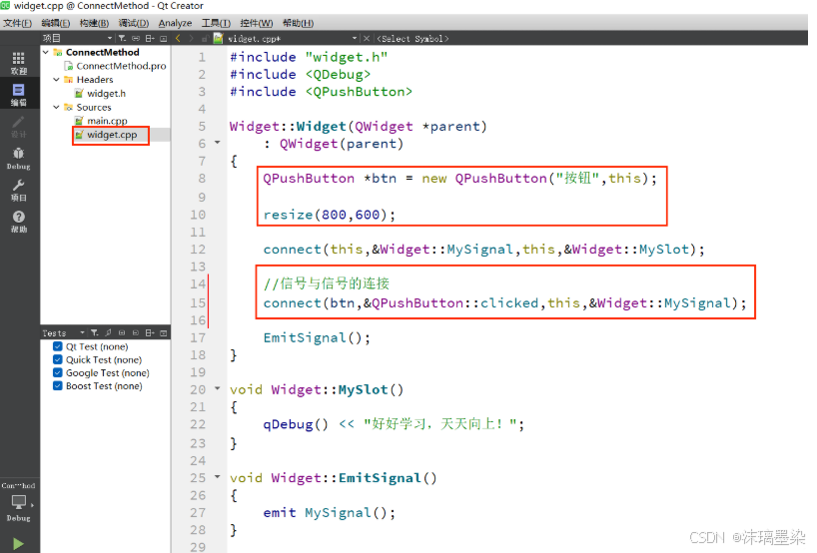Uncheck the Quick Test (none) checkbox
The image size is (817, 553).
pyautogui.click(x=58, y=359)
